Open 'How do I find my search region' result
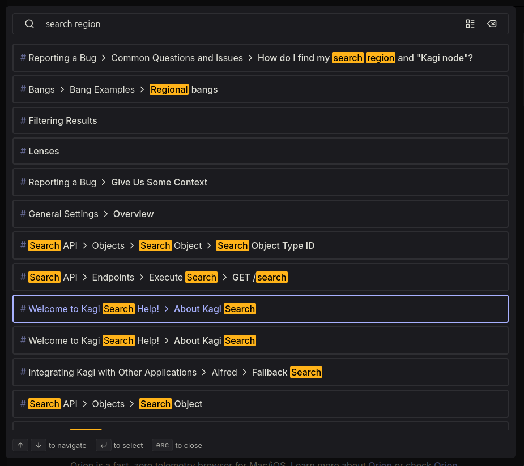 pos(261,58)
